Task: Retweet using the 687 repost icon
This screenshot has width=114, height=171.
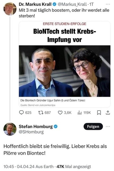Action: click(41, 113)
